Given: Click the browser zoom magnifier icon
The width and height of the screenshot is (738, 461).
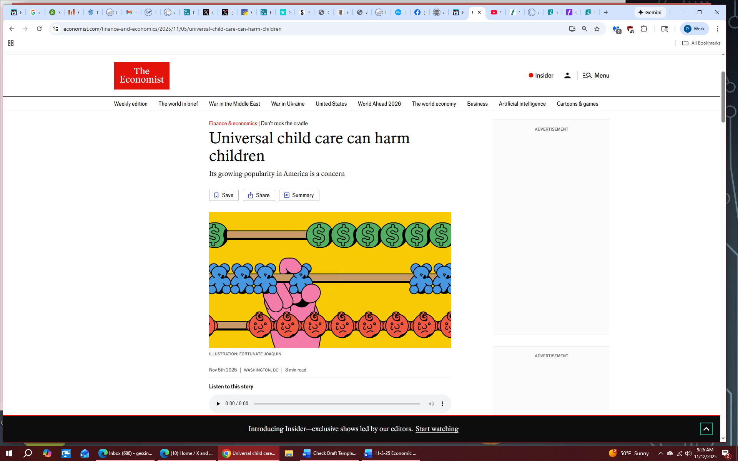Looking at the screenshot, I should [x=584, y=29].
